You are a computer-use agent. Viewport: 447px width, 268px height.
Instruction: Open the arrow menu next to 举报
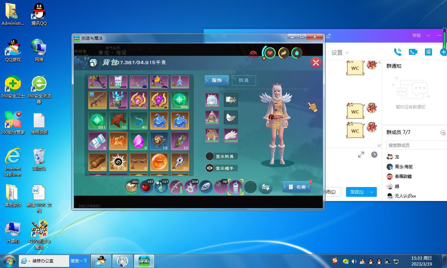coord(428,36)
